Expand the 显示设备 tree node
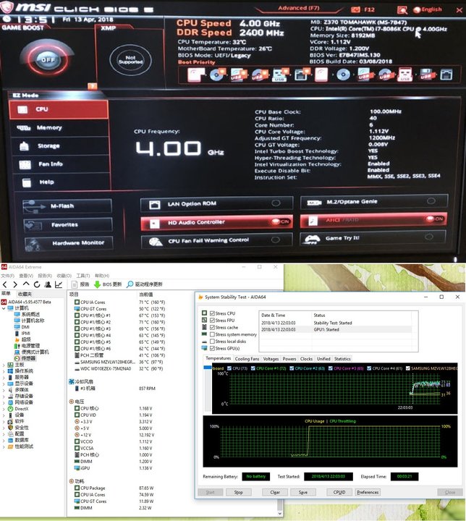Image resolution: width=466 pixels, height=521 pixels. click(4, 384)
